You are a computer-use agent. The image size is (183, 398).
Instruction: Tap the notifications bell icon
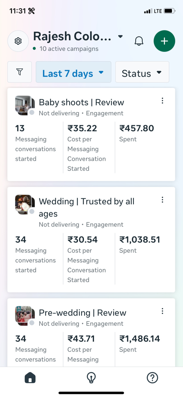(139, 41)
